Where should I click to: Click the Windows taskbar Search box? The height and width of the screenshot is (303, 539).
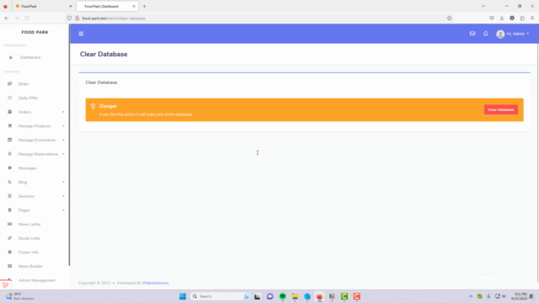220,296
